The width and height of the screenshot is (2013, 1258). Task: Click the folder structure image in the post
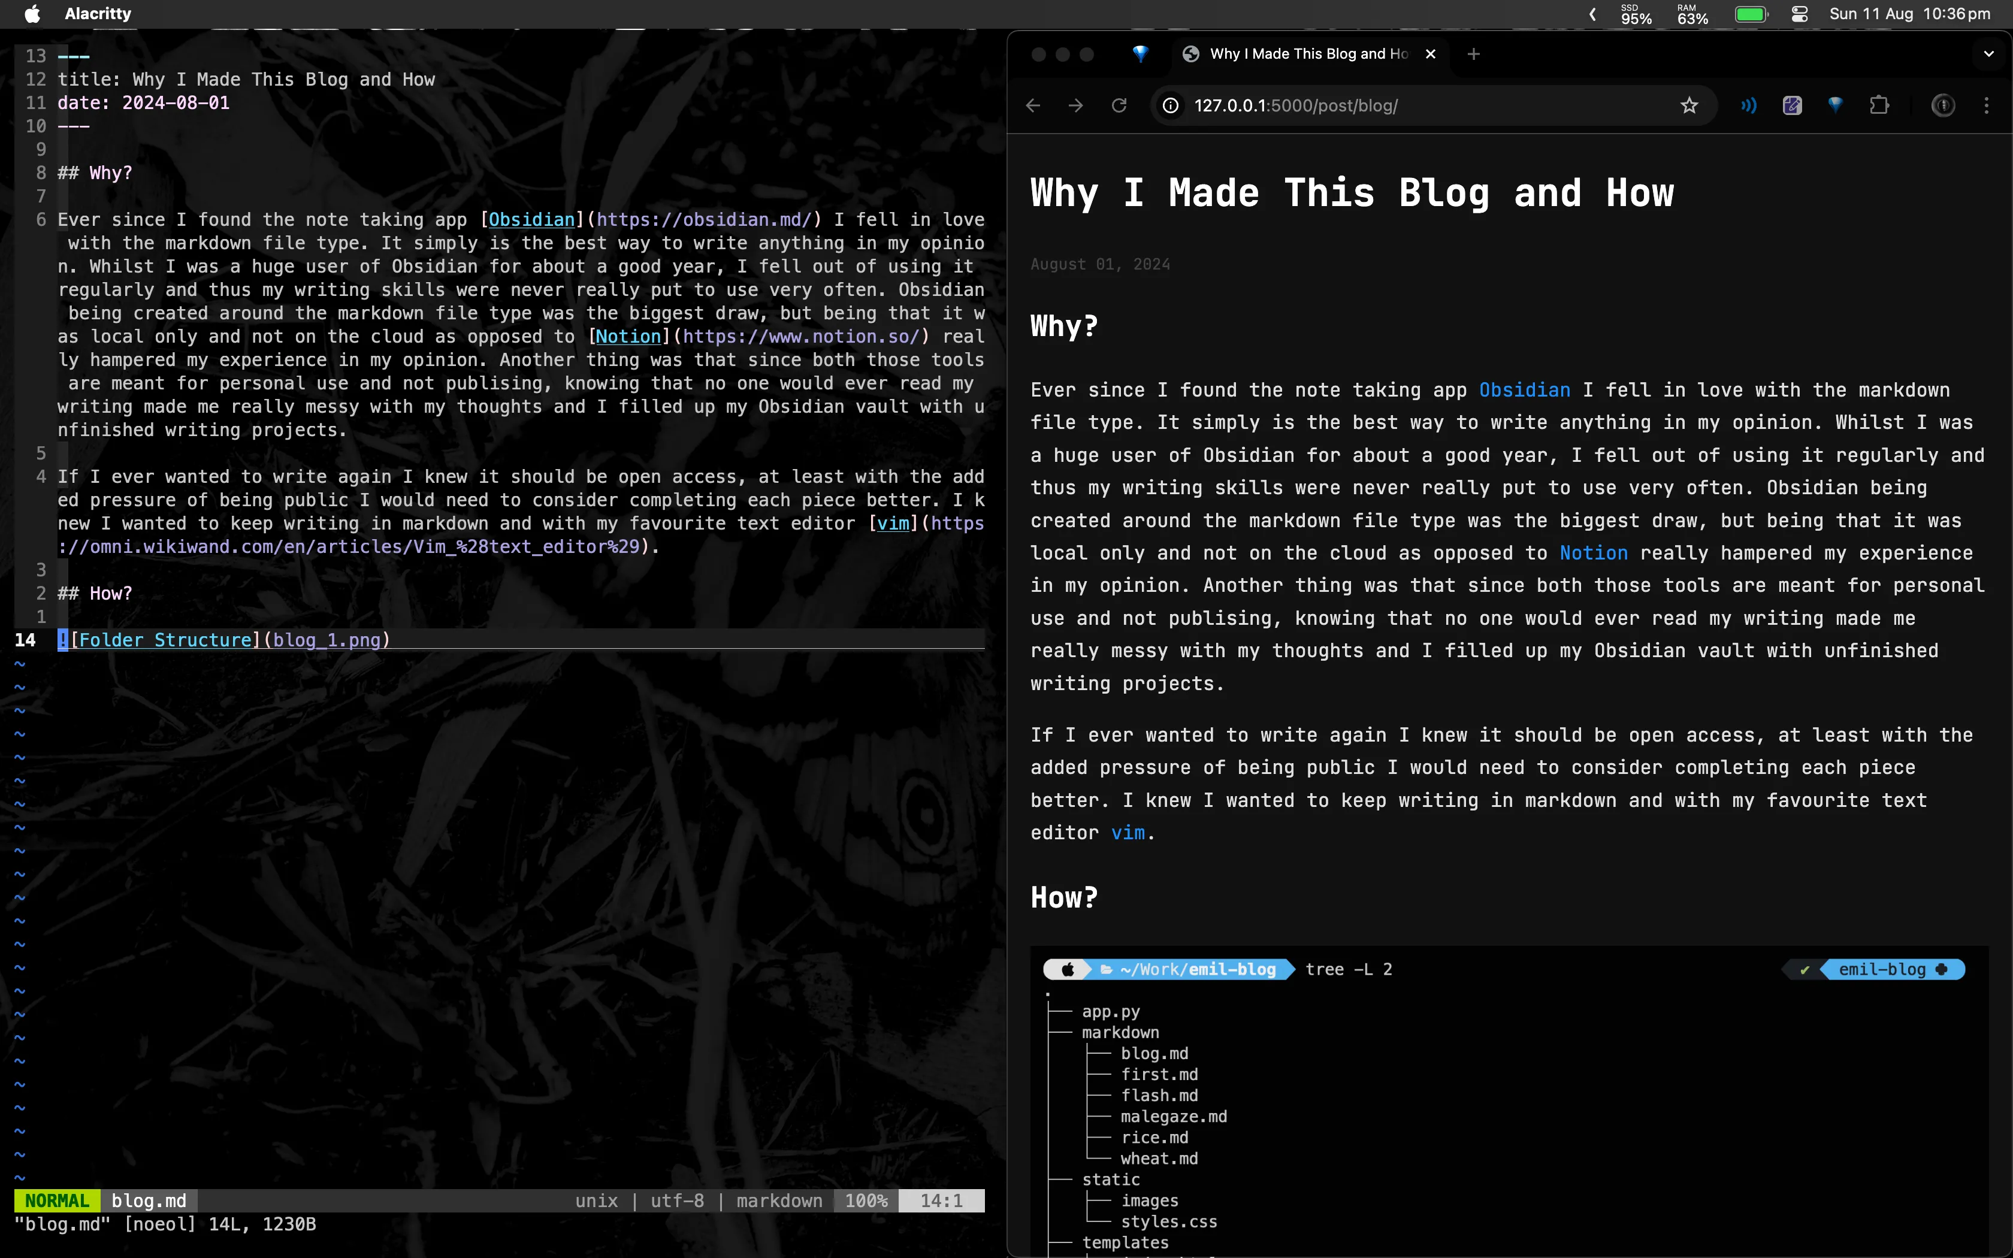click(x=1509, y=1101)
